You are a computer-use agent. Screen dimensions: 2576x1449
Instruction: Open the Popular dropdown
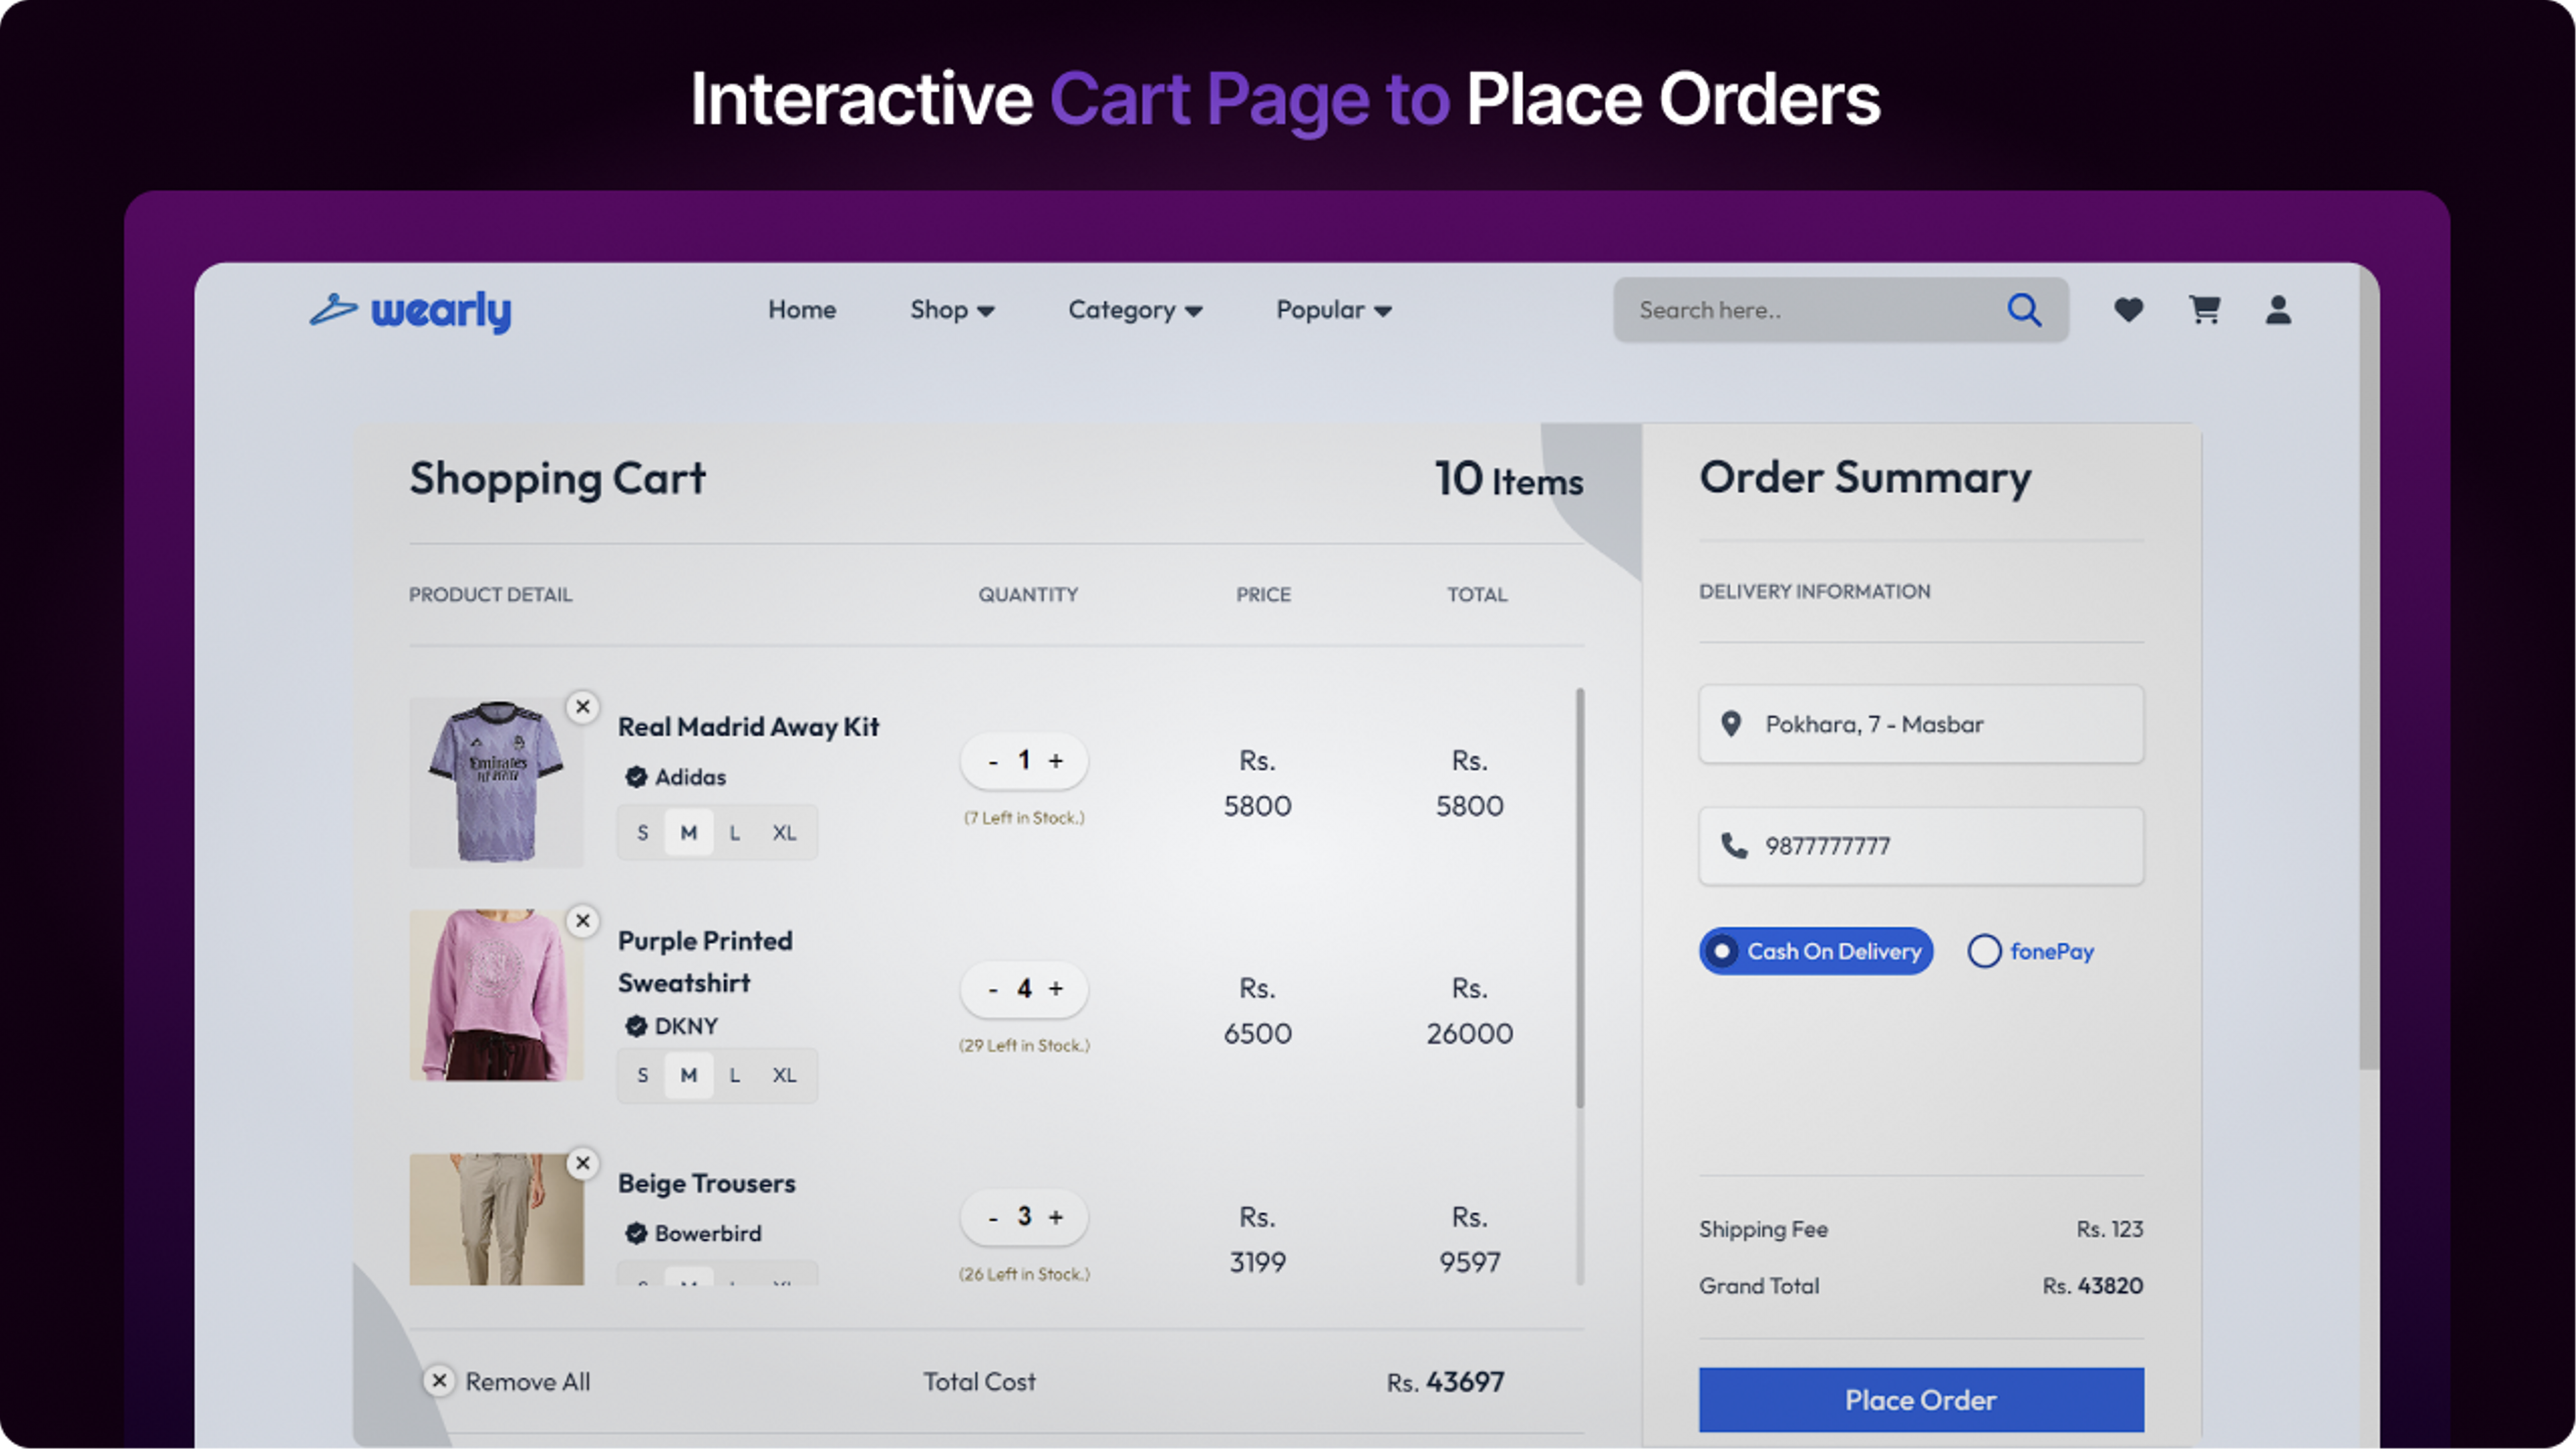tap(1331, 310)
